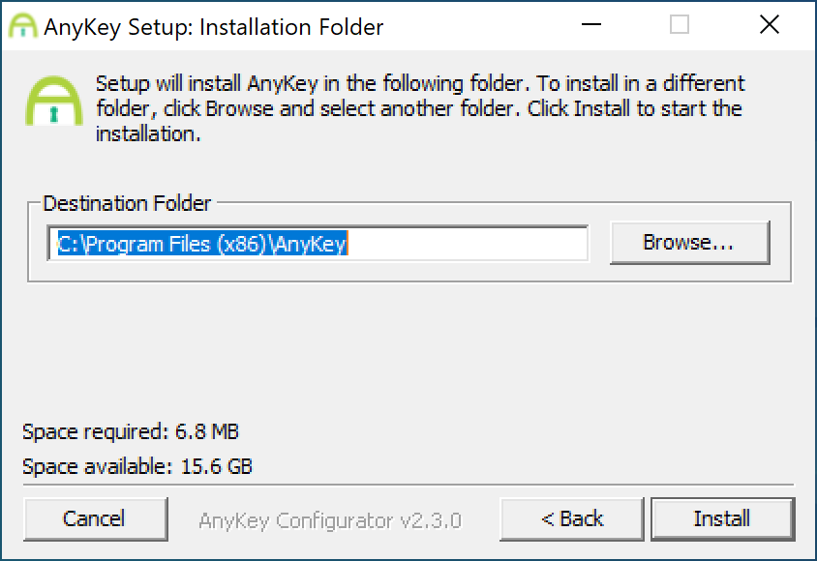Click the separator line above the bottom buttons

point(408,485)
